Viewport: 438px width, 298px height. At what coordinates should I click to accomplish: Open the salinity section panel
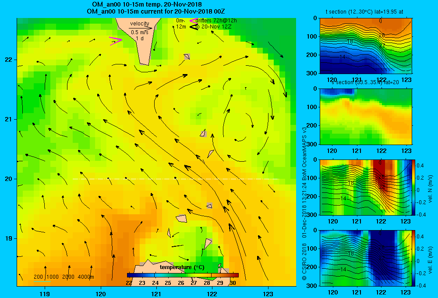point(366,117)
